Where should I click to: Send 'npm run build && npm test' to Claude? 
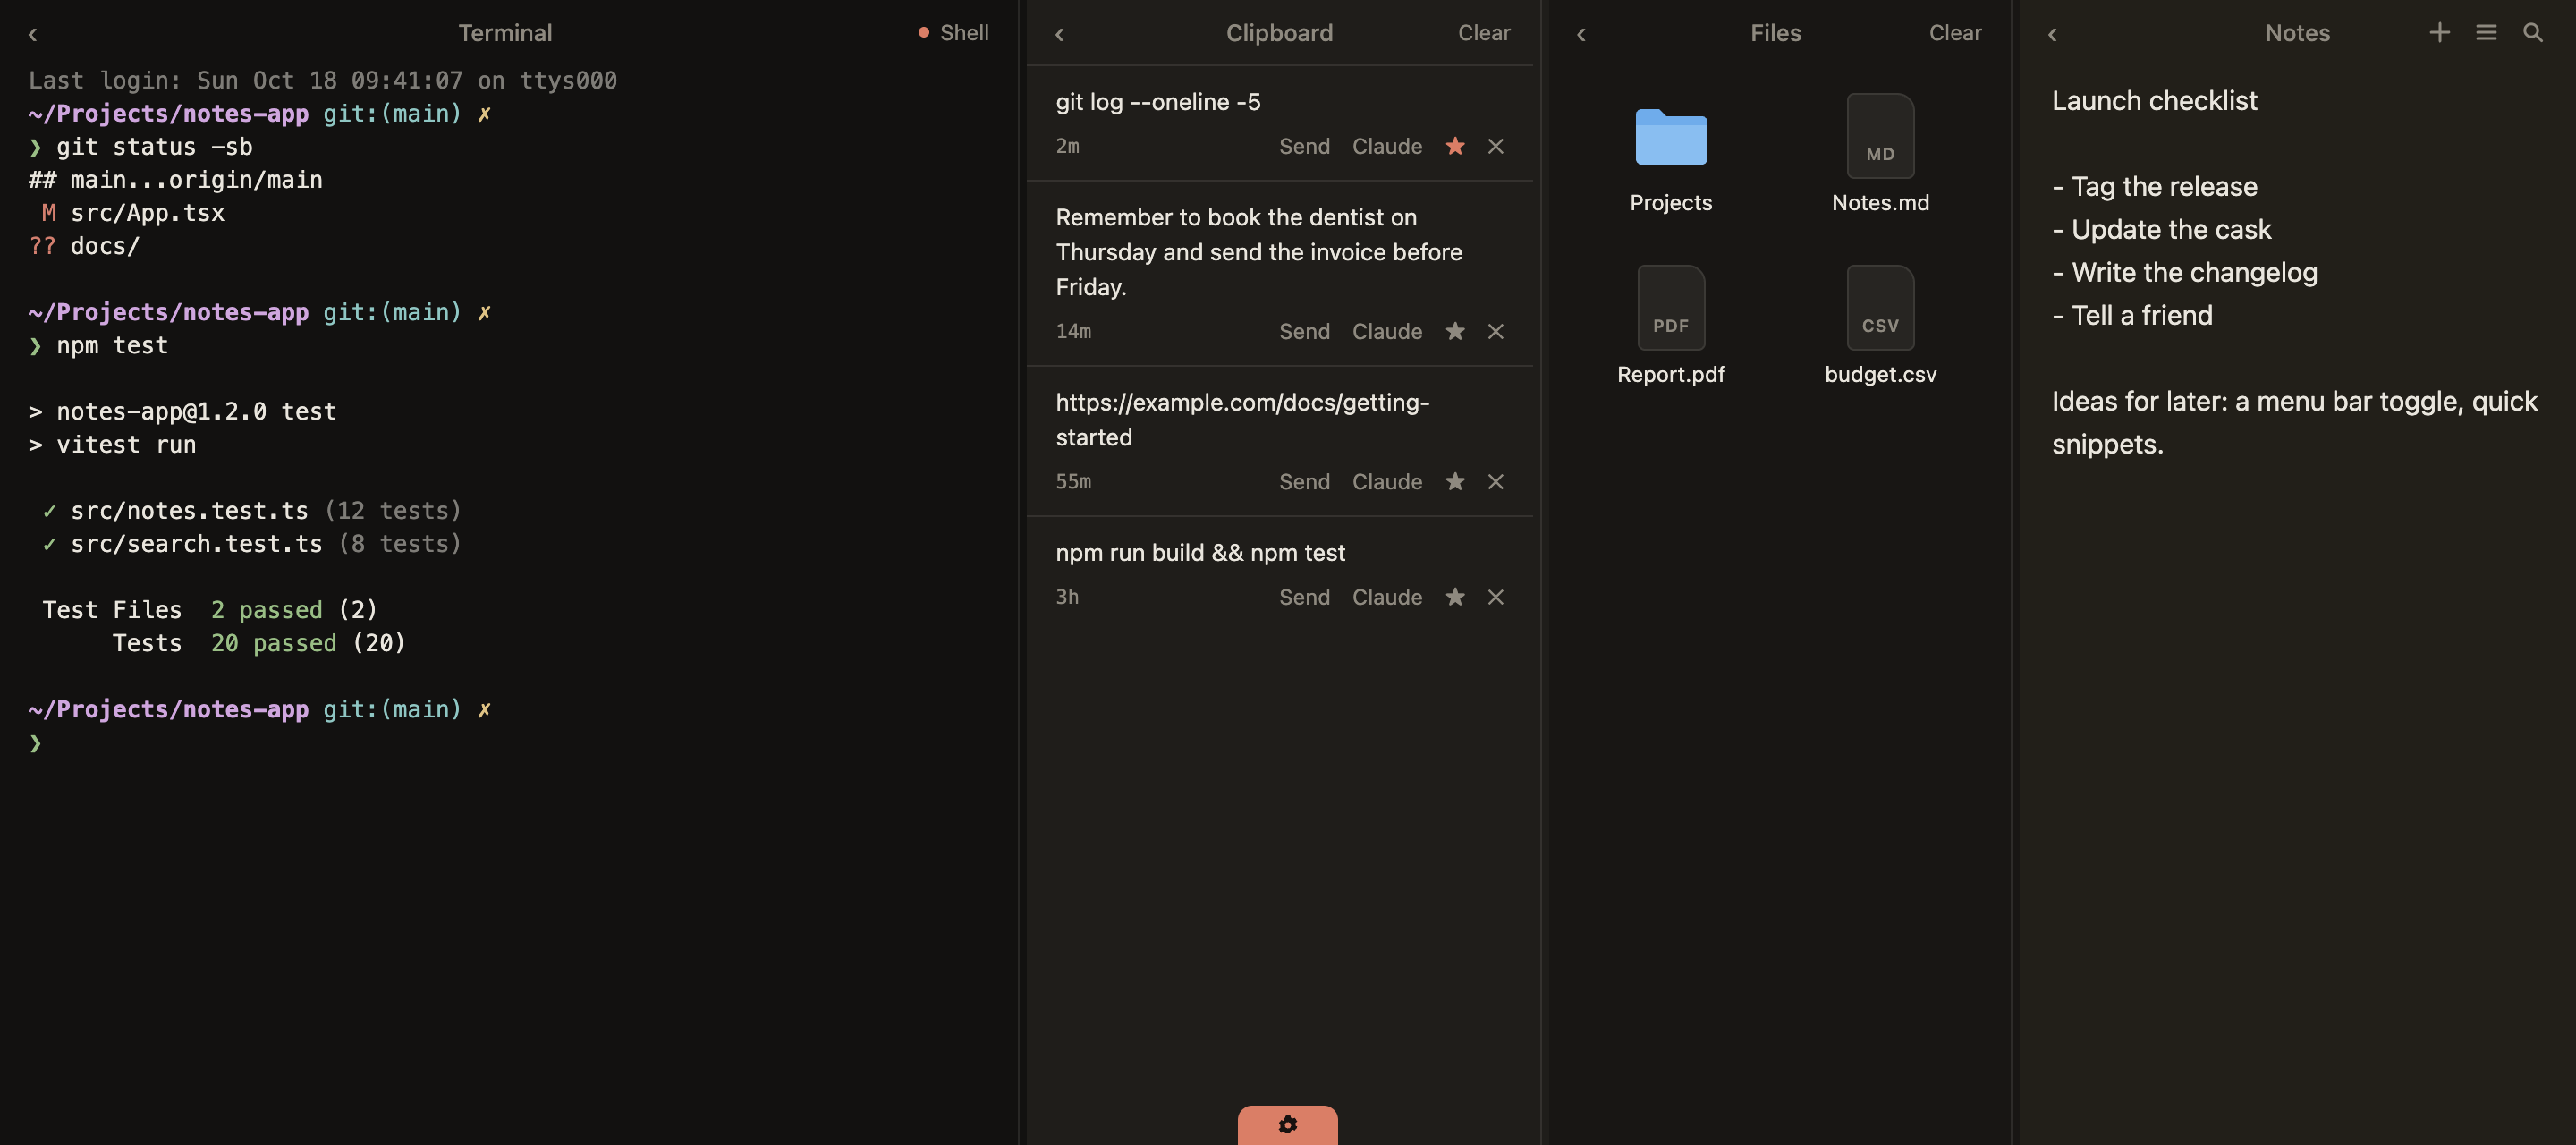tap(1387, 597)
